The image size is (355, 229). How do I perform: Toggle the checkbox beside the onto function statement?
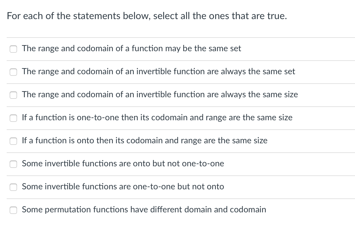pos(13,141)
